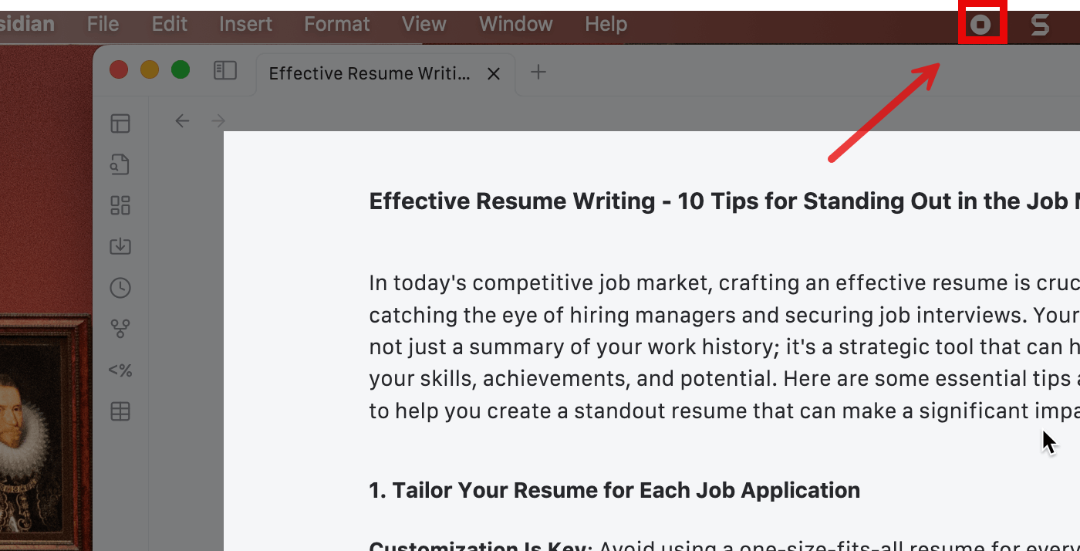This screenshot has height=551, width=1080.
Task: Navigate back with the left arrow
Action: (182, 120)
